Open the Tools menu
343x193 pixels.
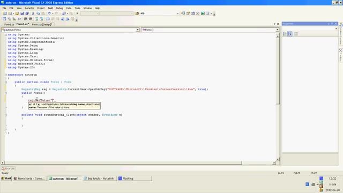tap(77, 8)
